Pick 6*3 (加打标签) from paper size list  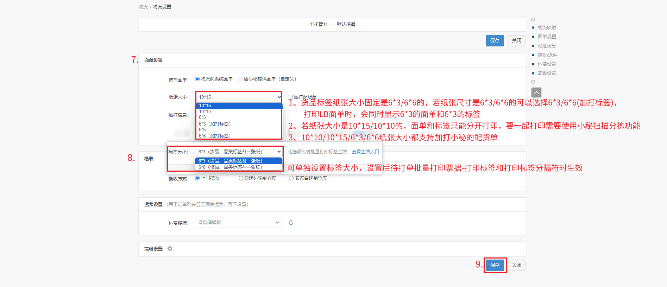click(x=215, y=124)
